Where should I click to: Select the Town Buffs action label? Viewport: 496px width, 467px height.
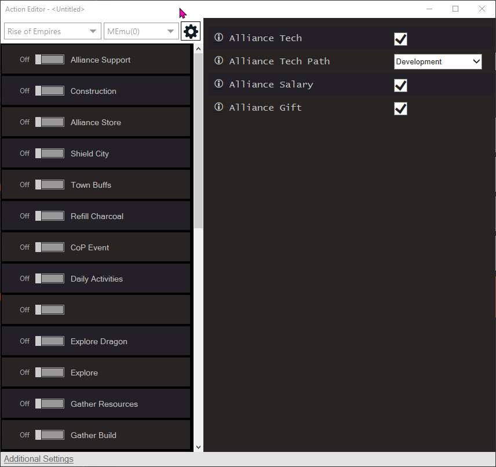click(x=91, y=185)
